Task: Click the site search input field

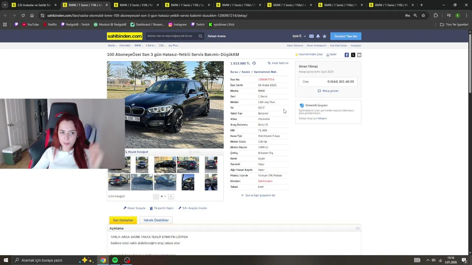Action: 171,36
